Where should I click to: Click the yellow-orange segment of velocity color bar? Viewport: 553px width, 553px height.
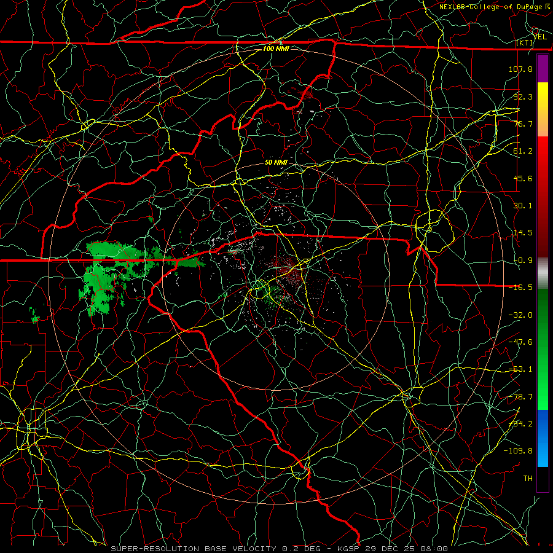click(543, 109)
